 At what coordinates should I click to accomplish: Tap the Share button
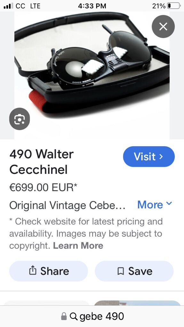coord(49,271)
